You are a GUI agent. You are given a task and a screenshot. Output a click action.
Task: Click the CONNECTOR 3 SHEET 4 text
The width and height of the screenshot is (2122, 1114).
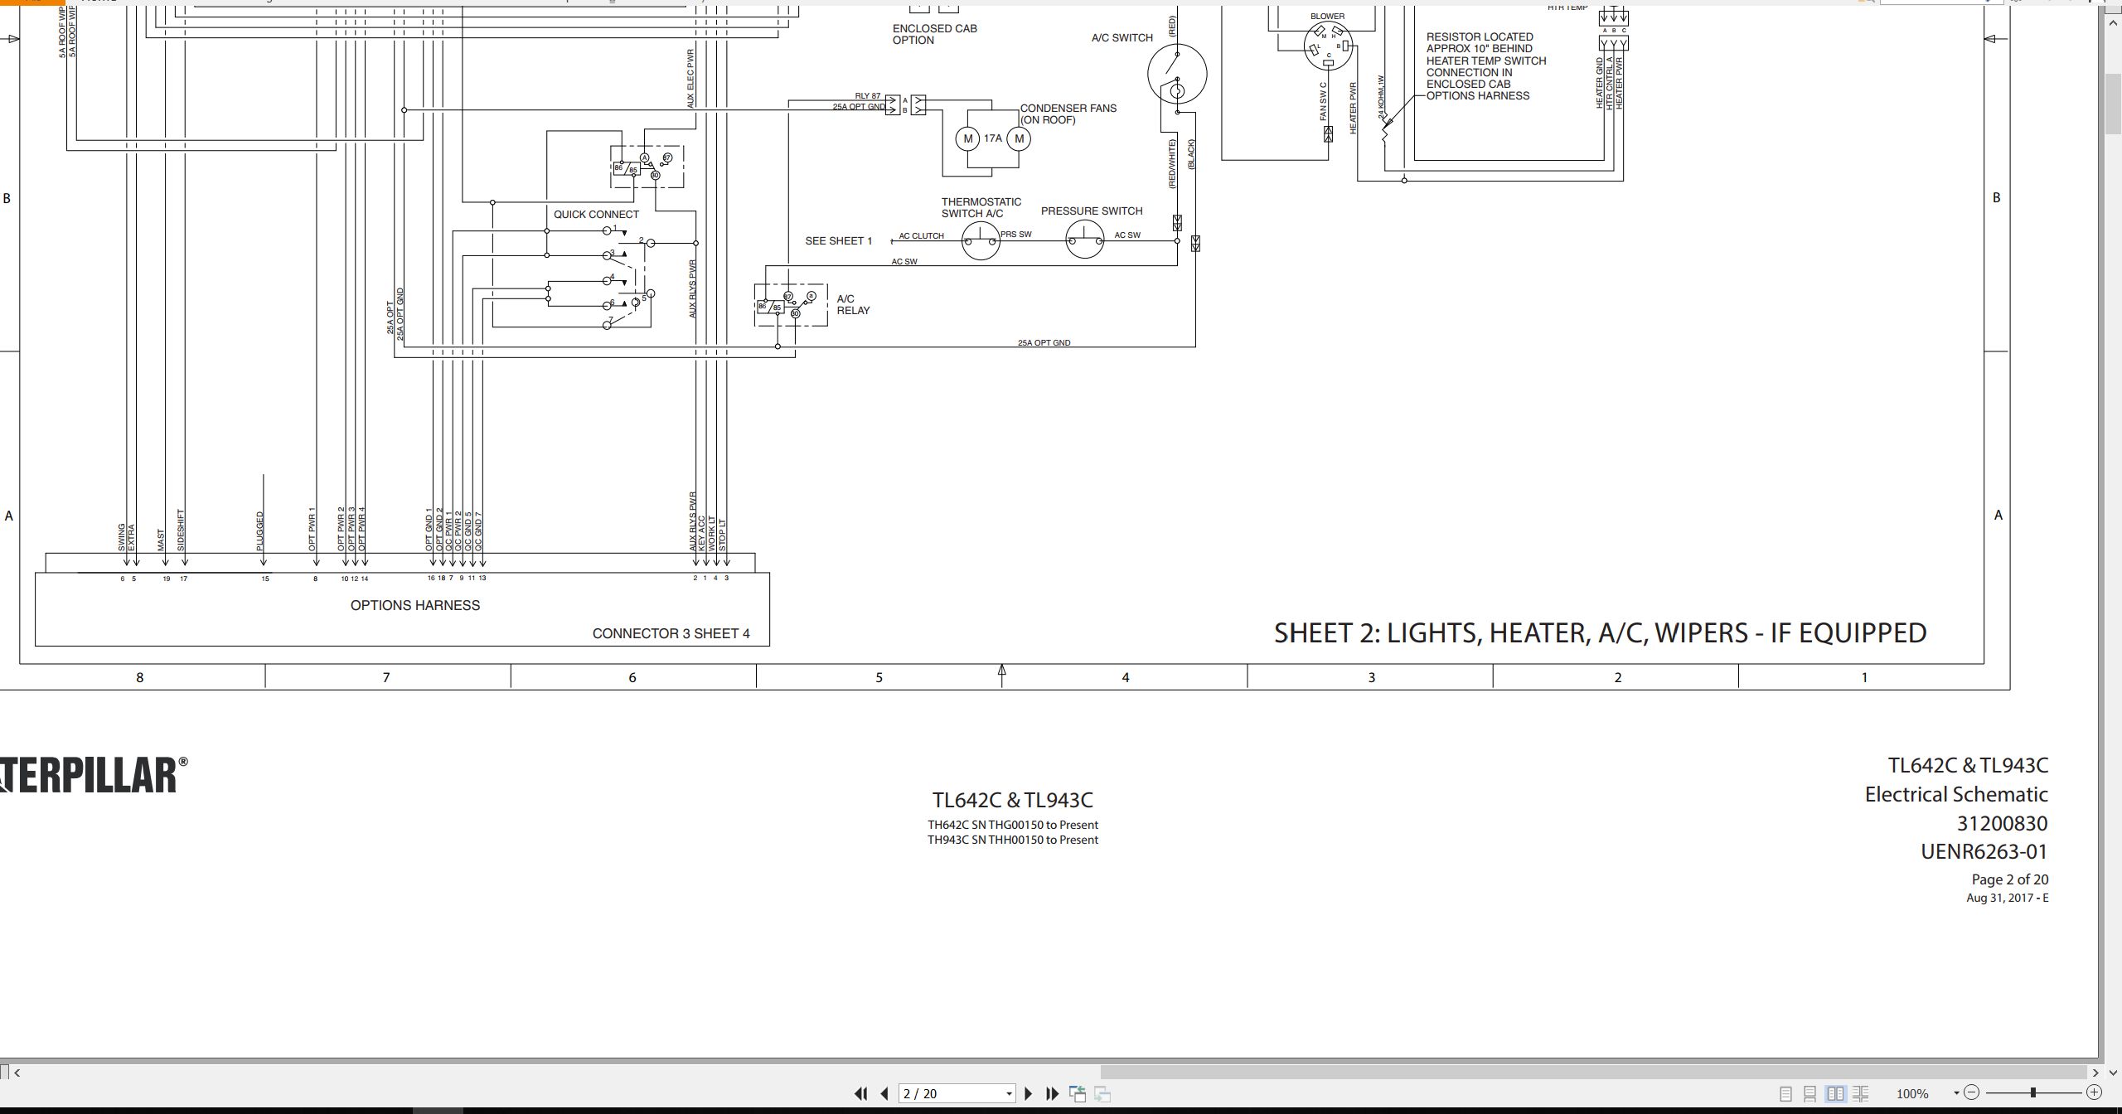coord(671,634)
